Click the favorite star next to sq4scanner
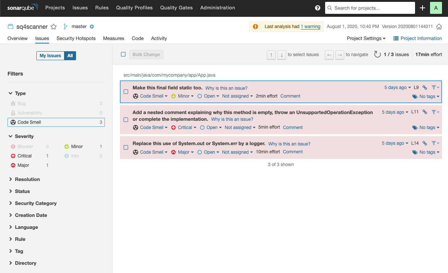This screenshot has height=273, width=448. click(54, 27)
